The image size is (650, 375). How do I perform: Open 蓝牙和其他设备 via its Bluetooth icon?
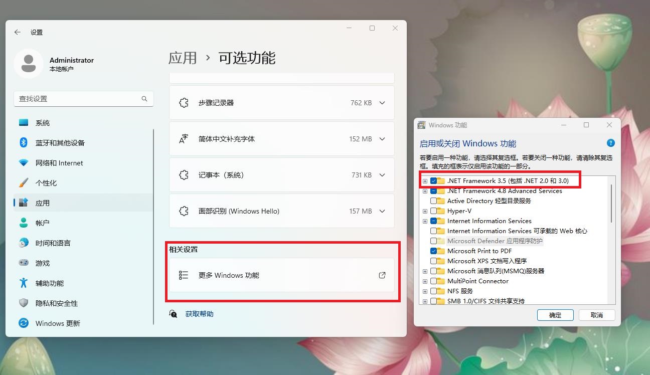tap(24, 143)
